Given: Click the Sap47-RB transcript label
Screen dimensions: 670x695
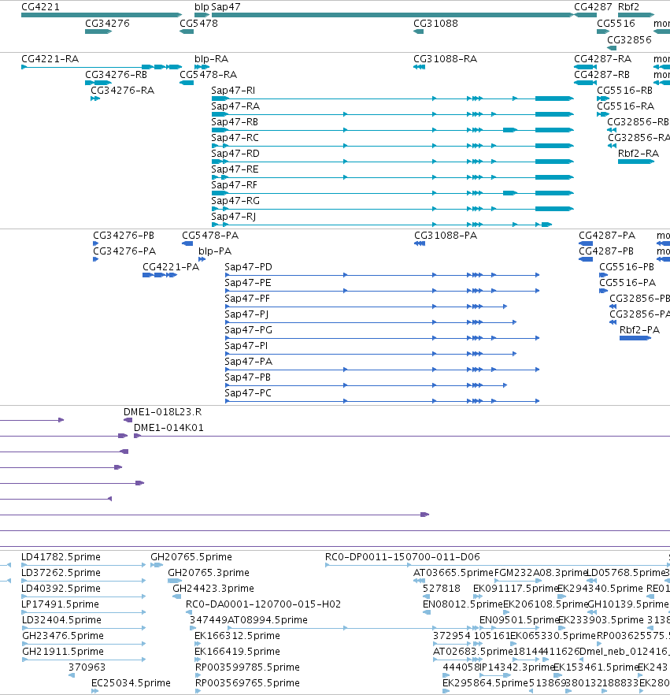Looking at the screenshot, I should tap(235, 122).
